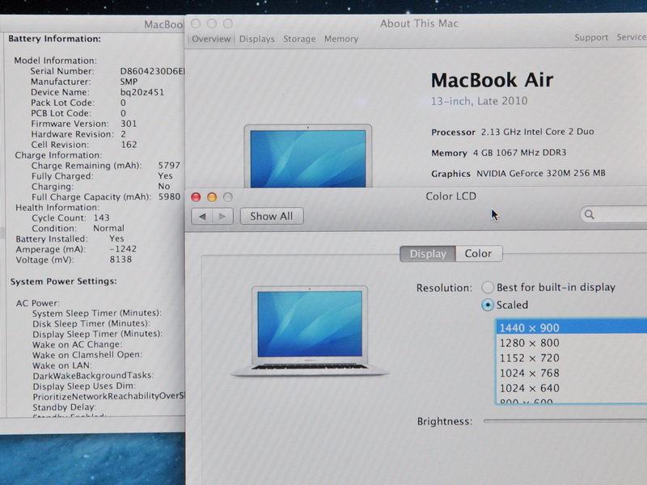Click the 'DarkWakeBackgroundTasks:' row
This screenshot has width=647, height=485.
coord(93,375)
